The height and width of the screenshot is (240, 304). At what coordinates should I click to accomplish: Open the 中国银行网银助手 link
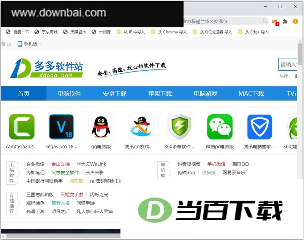tap(44, 181)
